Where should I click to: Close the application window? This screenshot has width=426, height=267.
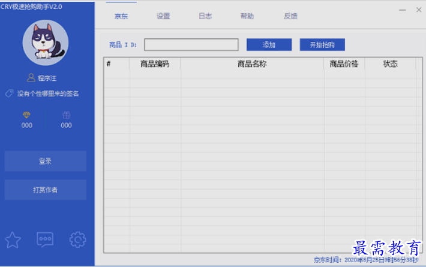(419, 10)
